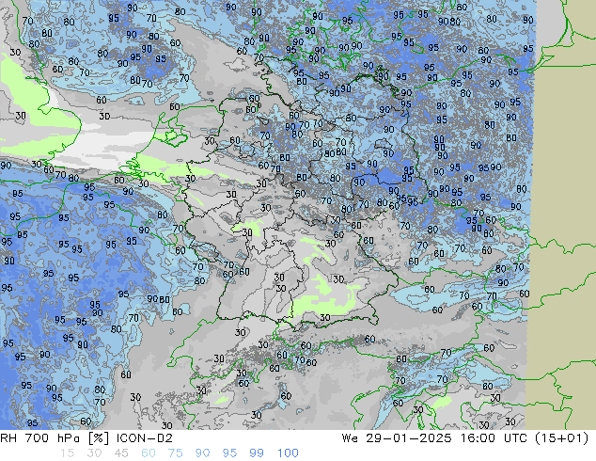
Task: Click the 'RH 700 hPa [%] ICON-D2' title text
Action: tap(86, 438)
